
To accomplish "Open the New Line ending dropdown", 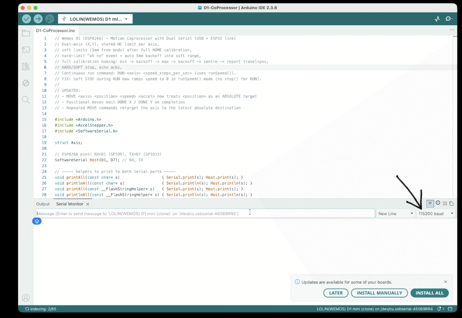I will pyautogui.click(x=395, y=213).
